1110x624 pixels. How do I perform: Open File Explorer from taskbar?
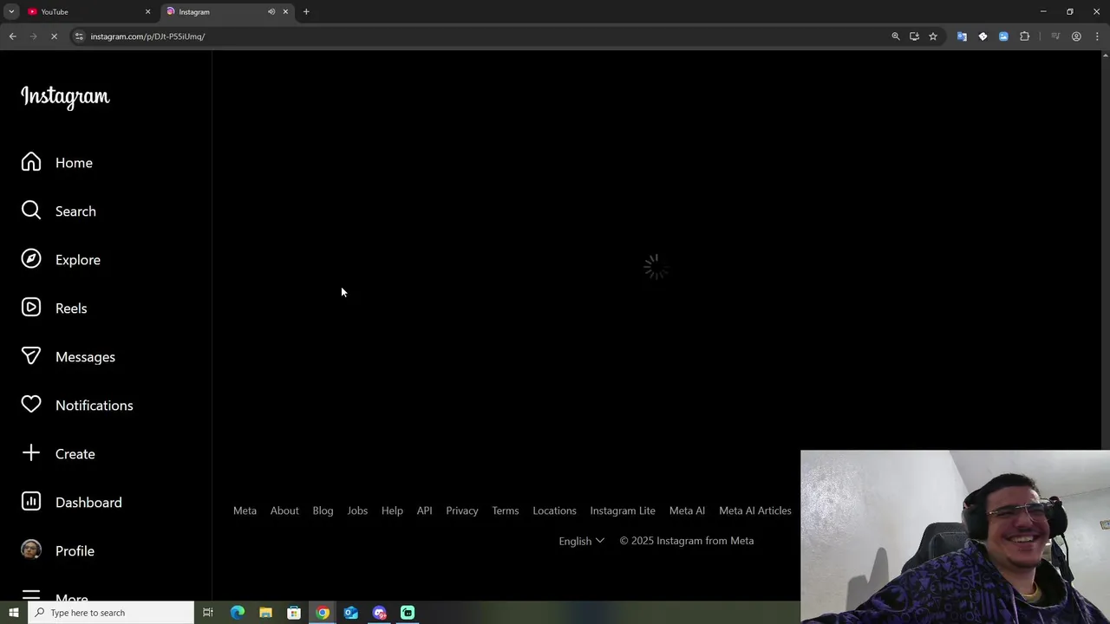pyautogui.click(x=265, y=613)
